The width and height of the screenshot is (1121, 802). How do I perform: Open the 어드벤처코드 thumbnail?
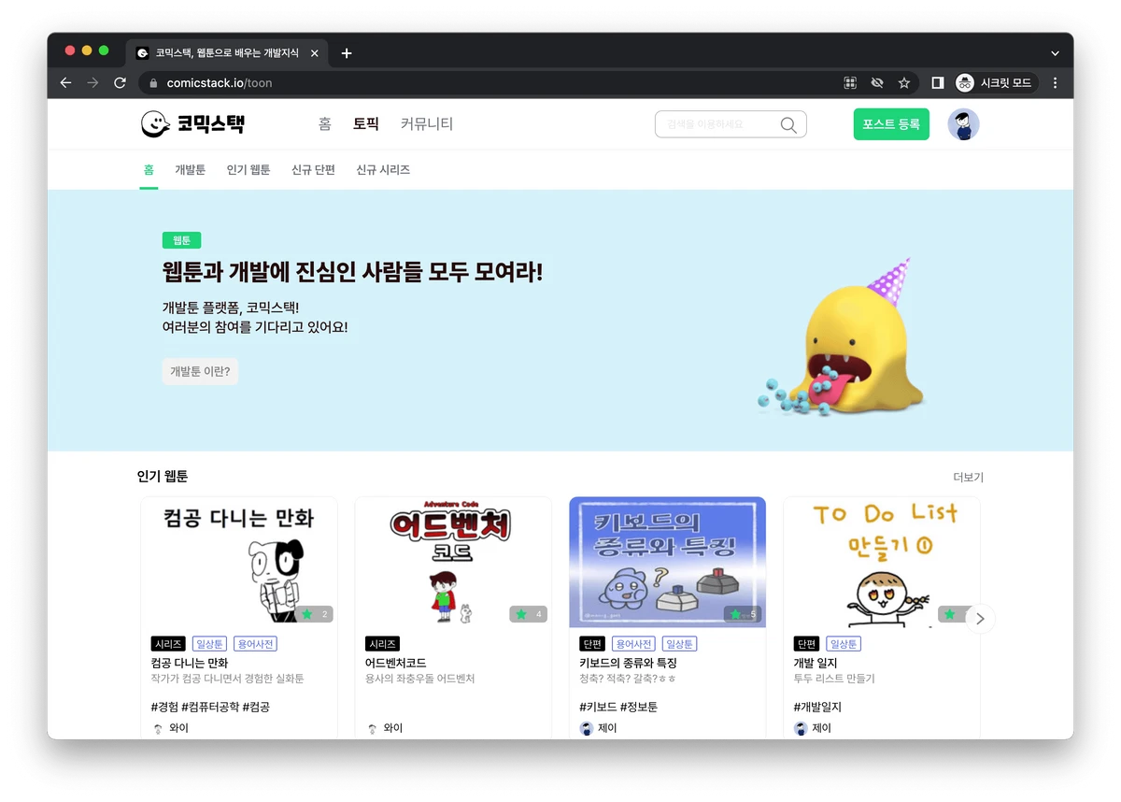tap(453, 562)
